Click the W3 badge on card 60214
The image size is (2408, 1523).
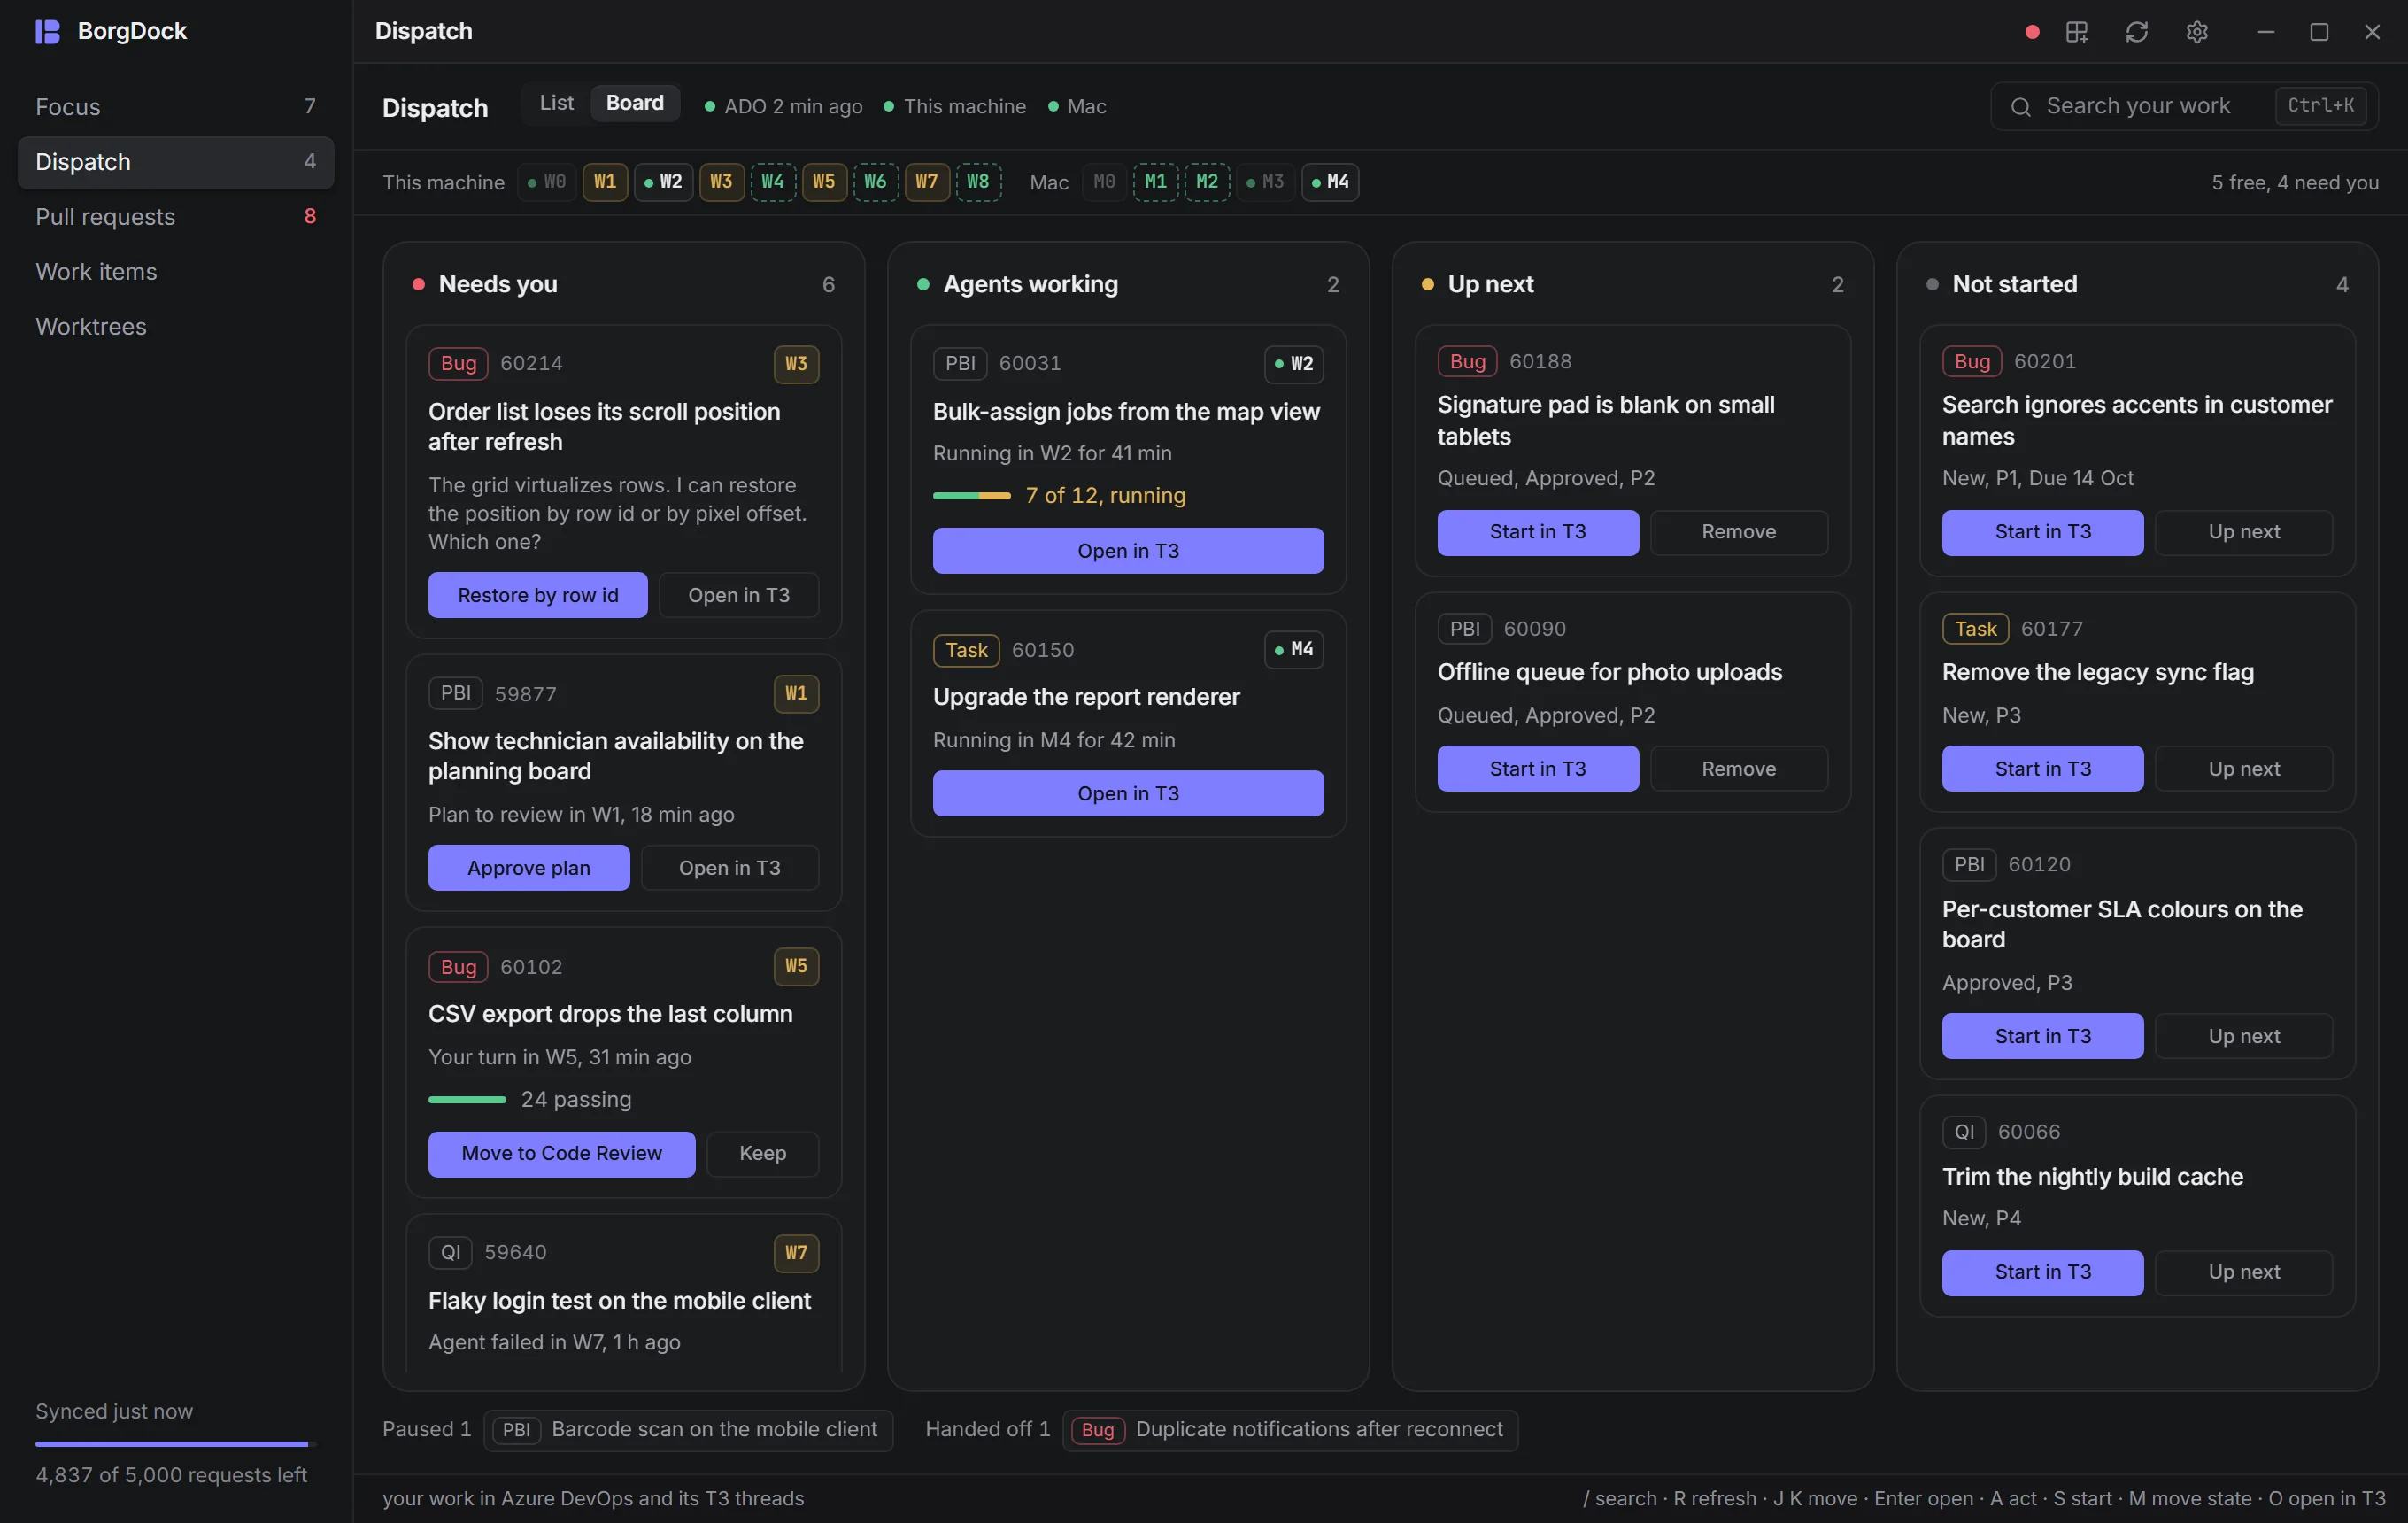[796, 364]
